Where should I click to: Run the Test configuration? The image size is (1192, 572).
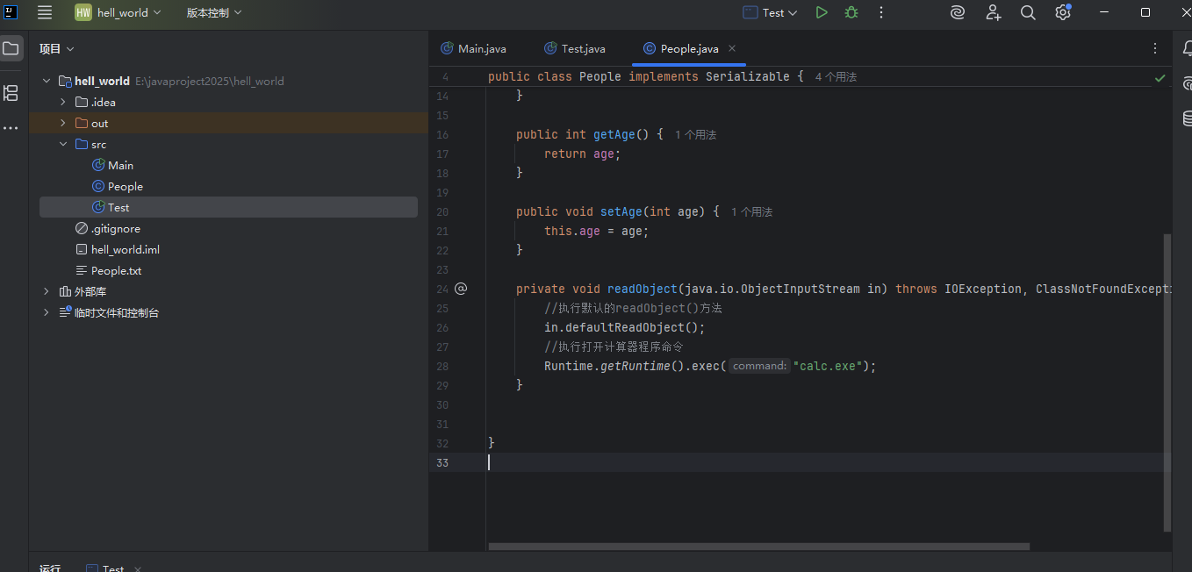click(x=822, y=12)
